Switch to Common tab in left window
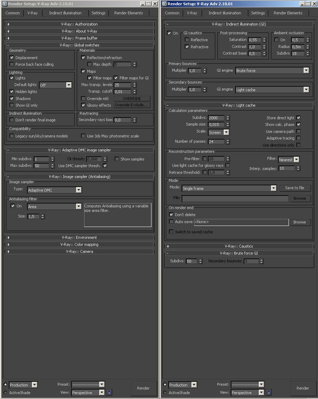 (13, 13)
